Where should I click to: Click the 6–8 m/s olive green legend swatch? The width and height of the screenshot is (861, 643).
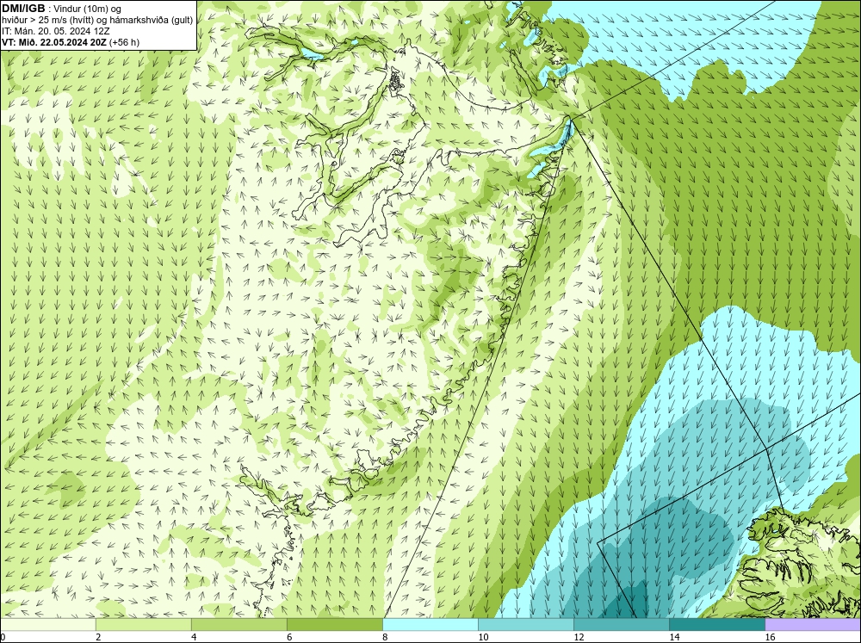[334, 624]
